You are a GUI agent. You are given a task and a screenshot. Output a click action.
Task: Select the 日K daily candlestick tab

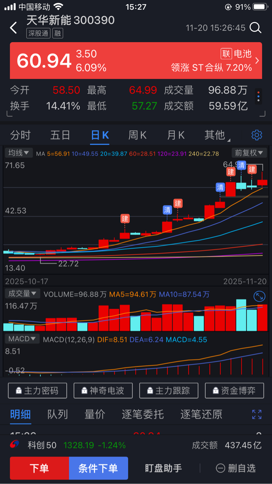[100, 135]
